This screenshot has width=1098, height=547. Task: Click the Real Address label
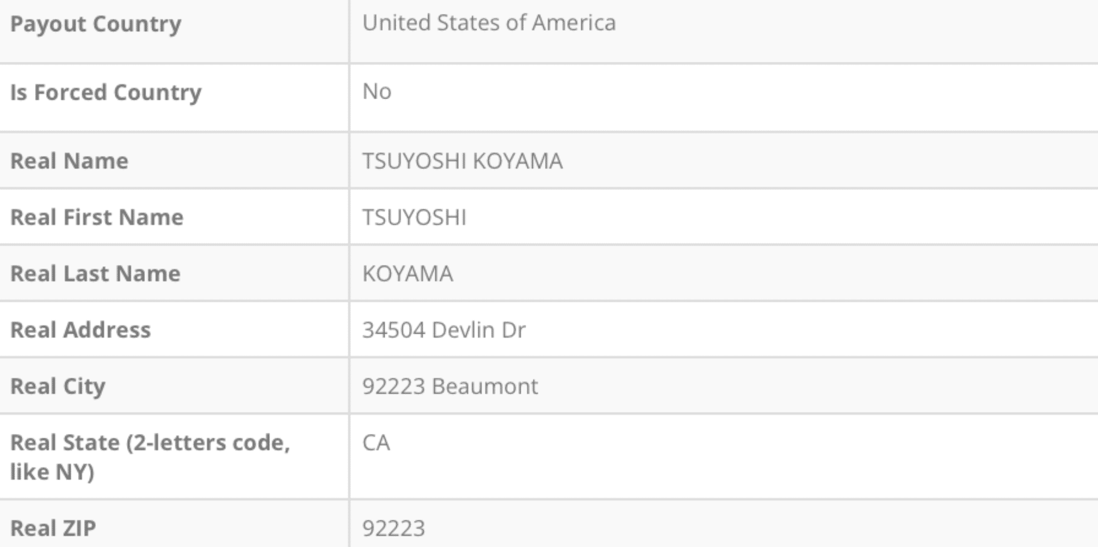tap(80, 330)
